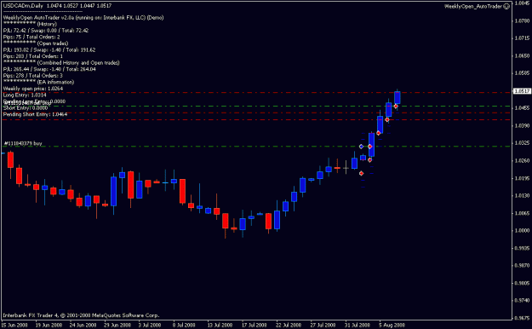Click the 19 Jun 2008 date label
The image size is (532, 329).
point(49,326)
